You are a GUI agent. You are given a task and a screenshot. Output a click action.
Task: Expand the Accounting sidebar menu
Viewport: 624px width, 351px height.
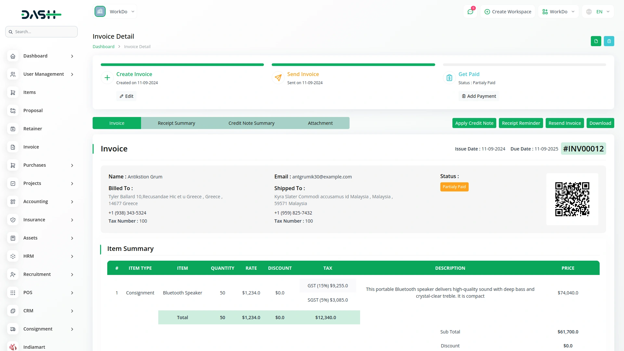pyautogui.click(x=72, y=202)
